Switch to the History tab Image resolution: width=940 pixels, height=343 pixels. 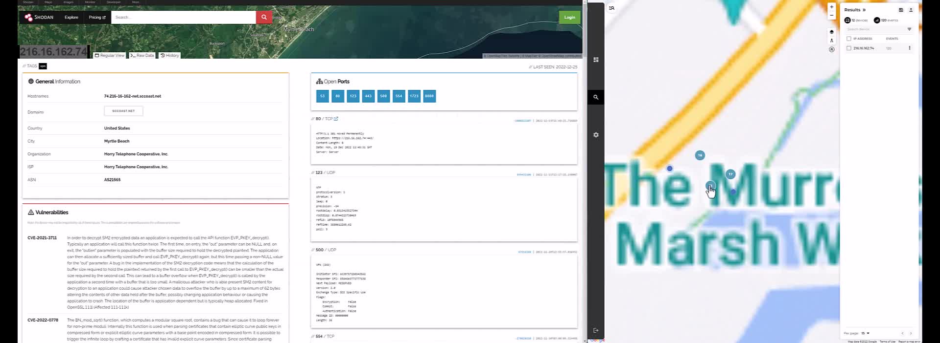(170, 55)
